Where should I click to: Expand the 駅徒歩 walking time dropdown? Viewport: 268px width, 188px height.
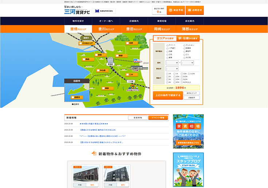(172, 68)
